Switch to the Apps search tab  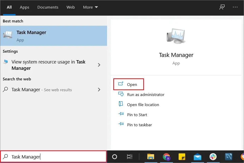click(24, 7)
